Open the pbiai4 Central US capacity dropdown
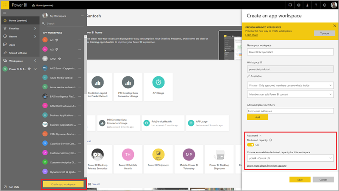339x191 pixels. (x=290, y=158)
